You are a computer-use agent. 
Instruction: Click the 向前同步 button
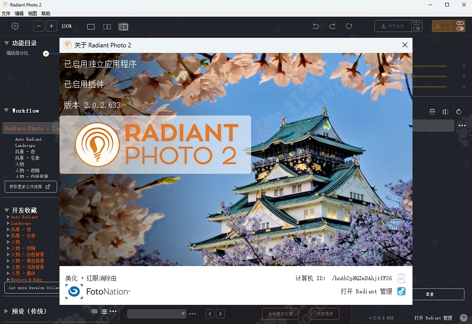(325, 314)
